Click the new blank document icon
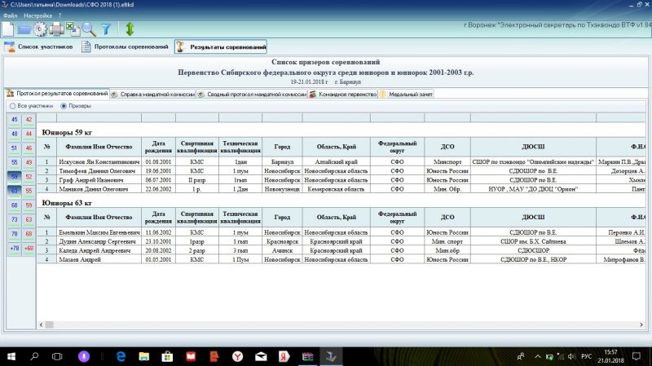 [x=8, y=29]
